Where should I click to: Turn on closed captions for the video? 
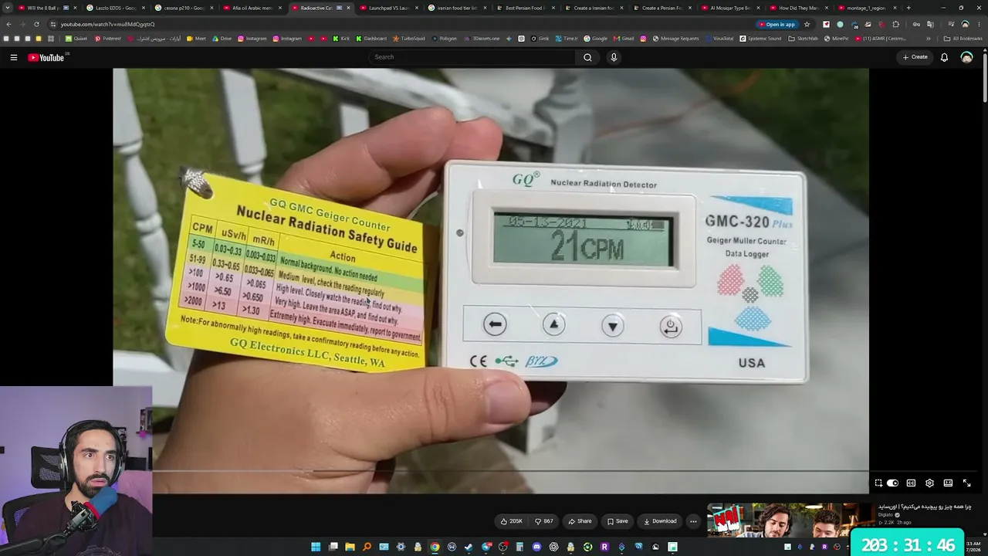[x=911, y=483]
